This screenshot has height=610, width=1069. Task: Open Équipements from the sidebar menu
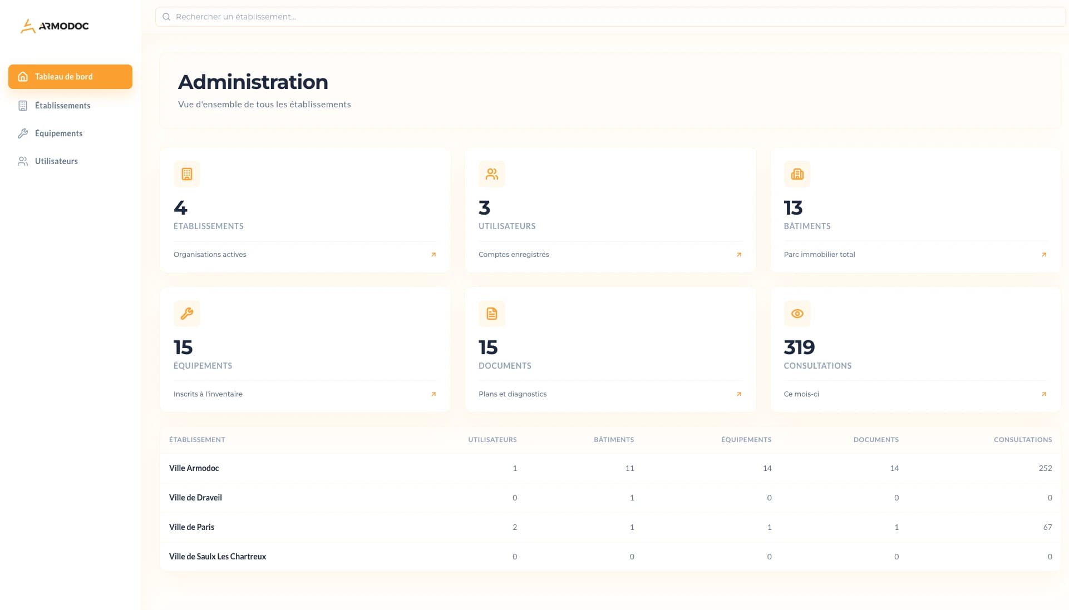(x=58, y=133)
